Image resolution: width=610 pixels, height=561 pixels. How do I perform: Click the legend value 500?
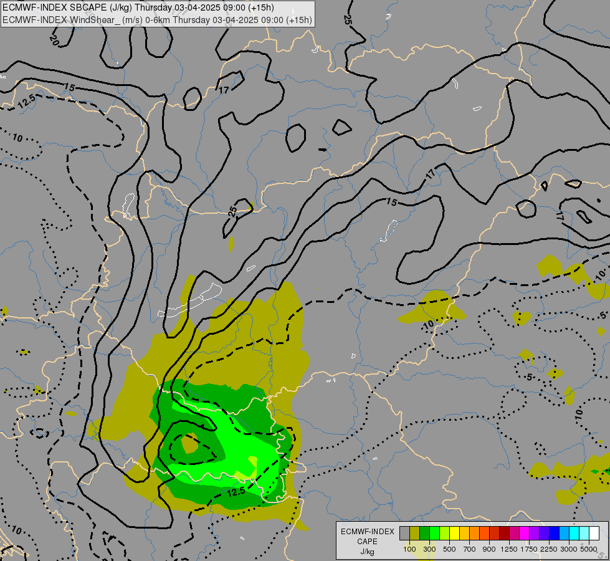point(449,549)
